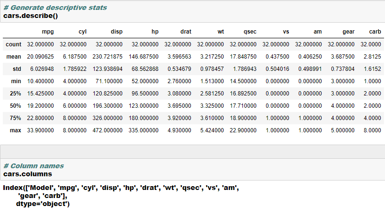This screenshot has height=215, width=385.
Task: Click max mpg value 33.900000
Action: (41, 130)
